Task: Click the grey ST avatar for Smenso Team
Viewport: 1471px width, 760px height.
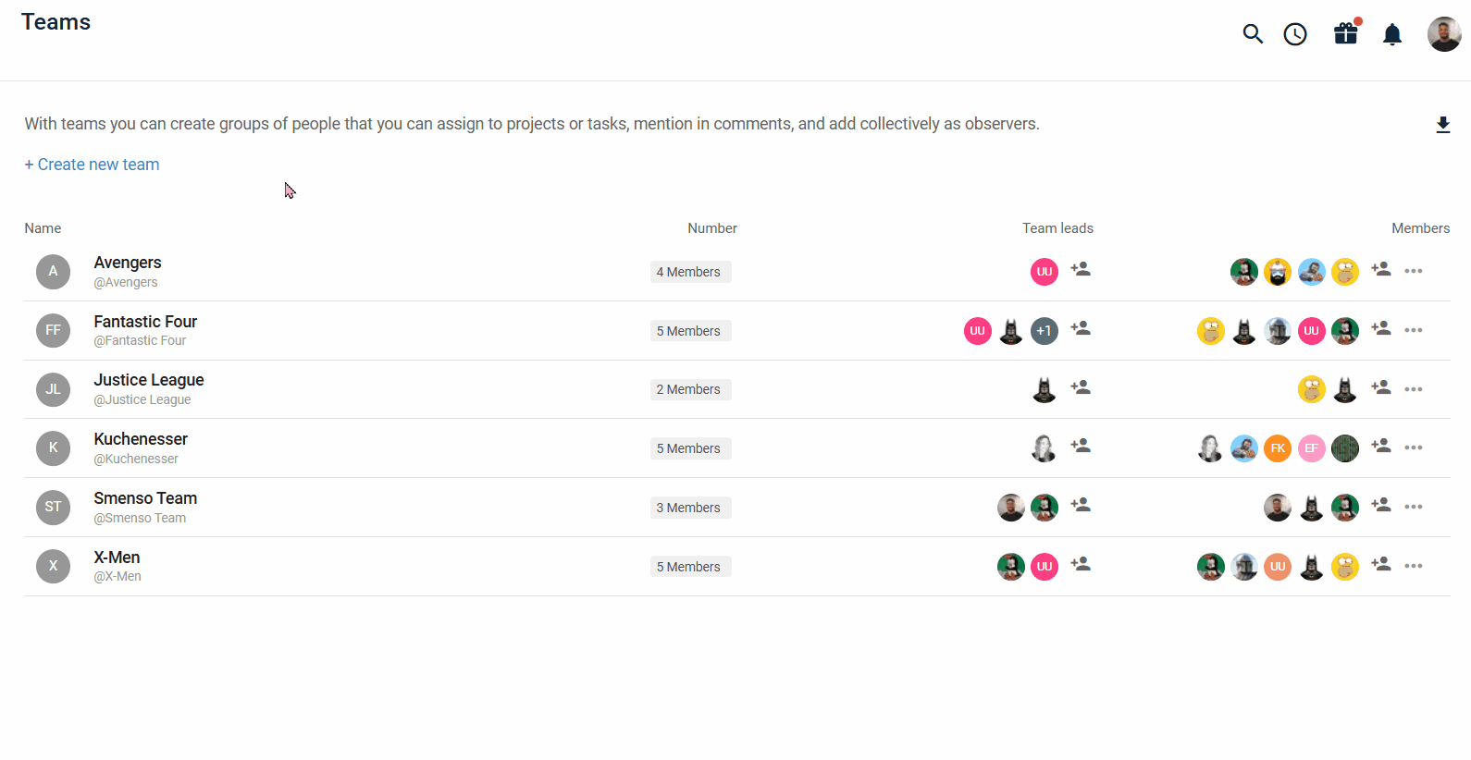Action: (x=53, y=507)
